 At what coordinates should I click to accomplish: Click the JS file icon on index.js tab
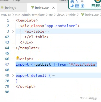2,8
